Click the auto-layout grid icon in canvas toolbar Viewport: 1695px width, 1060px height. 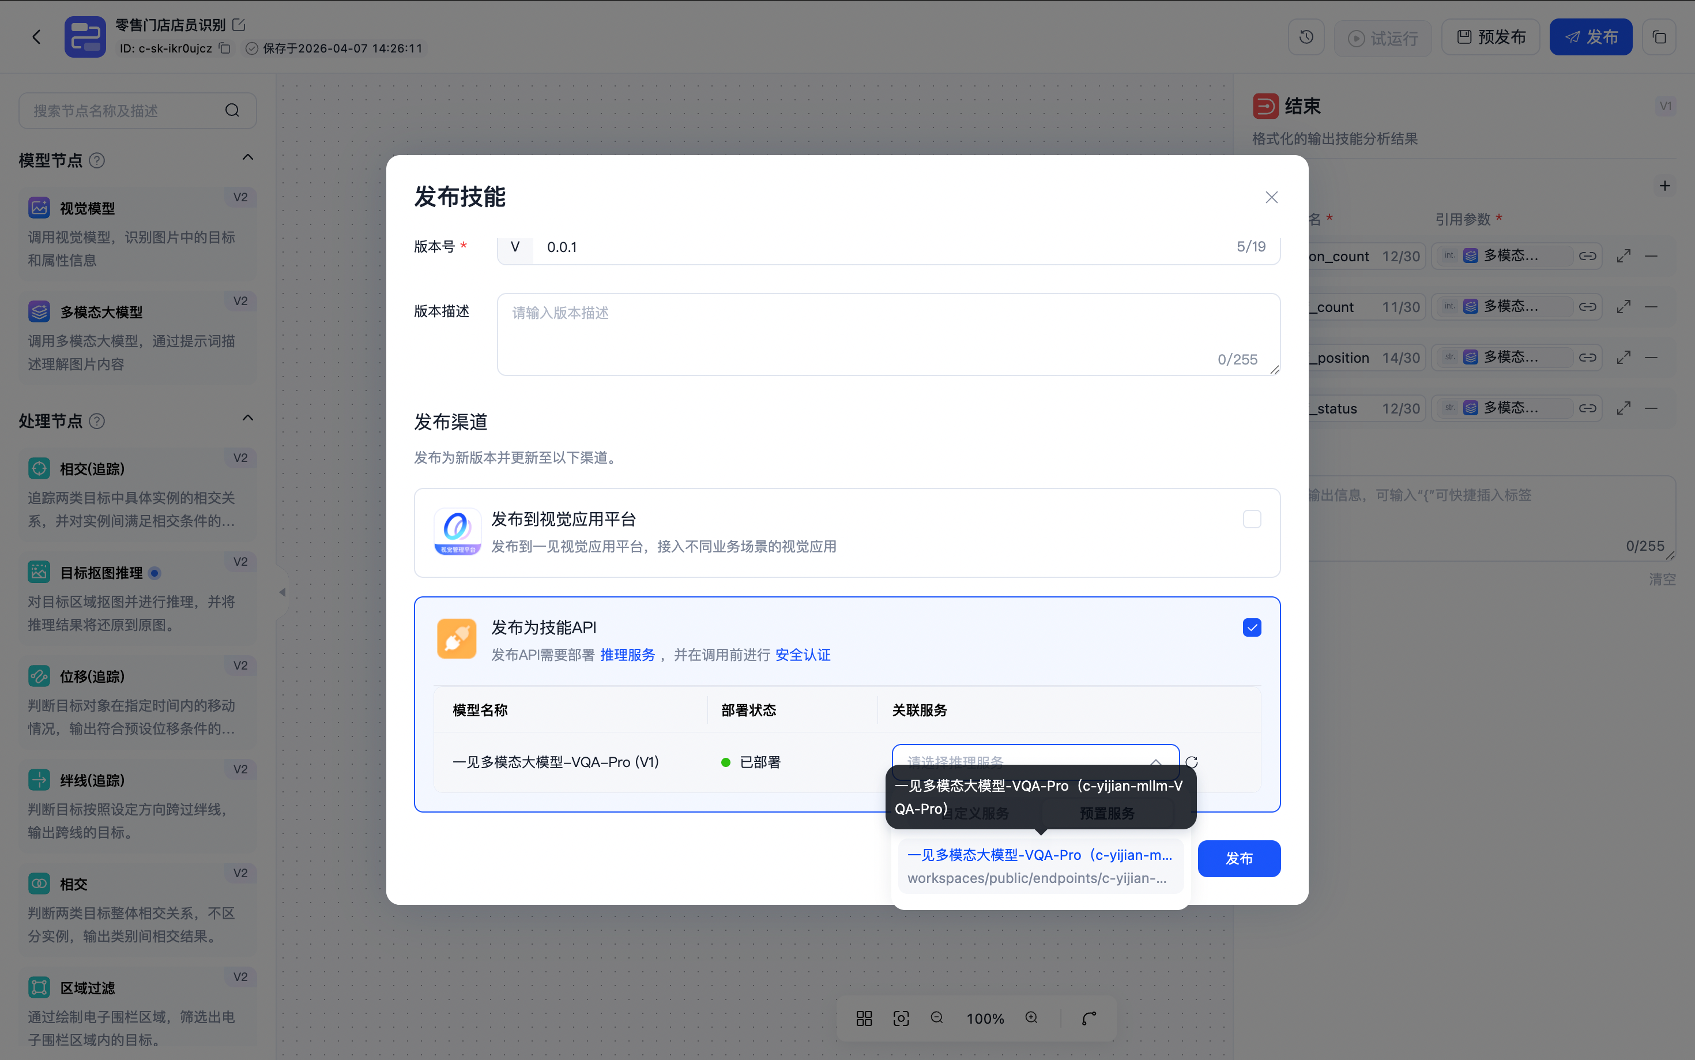click(x=864, y=1018)
